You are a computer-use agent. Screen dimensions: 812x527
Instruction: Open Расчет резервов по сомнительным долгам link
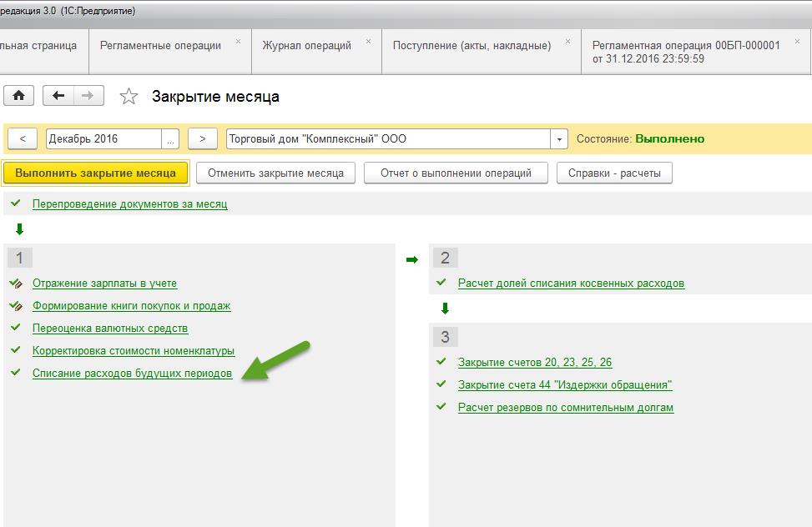click(x=566, y=408)
